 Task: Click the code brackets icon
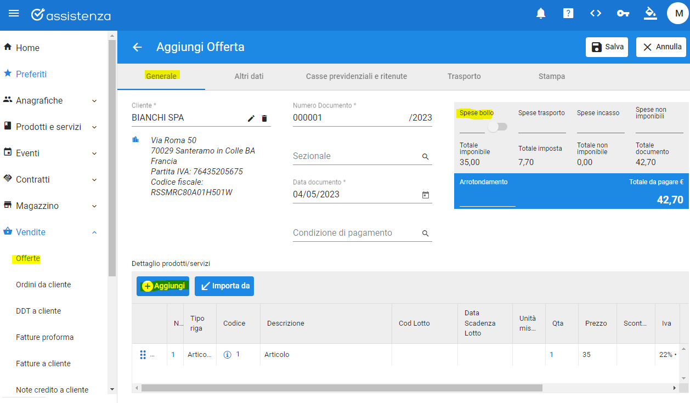(596, 13)
